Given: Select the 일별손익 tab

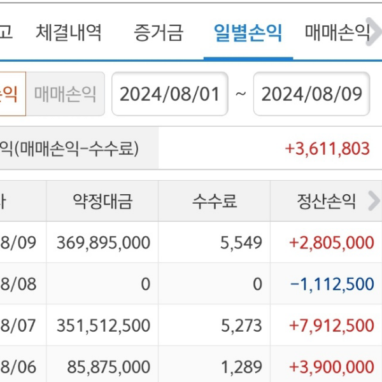Looking at the screenshot, I should pos(248,32).
